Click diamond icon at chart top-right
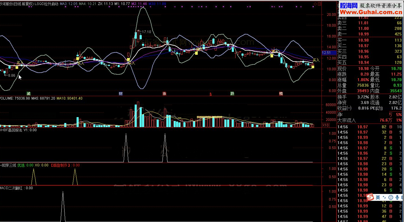404x222 pixels. (315, 4)
